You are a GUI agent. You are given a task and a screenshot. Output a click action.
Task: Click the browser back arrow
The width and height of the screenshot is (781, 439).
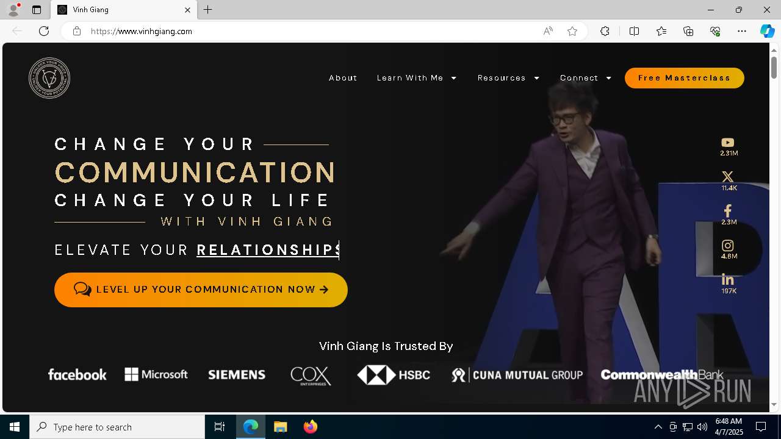(17, 31)
